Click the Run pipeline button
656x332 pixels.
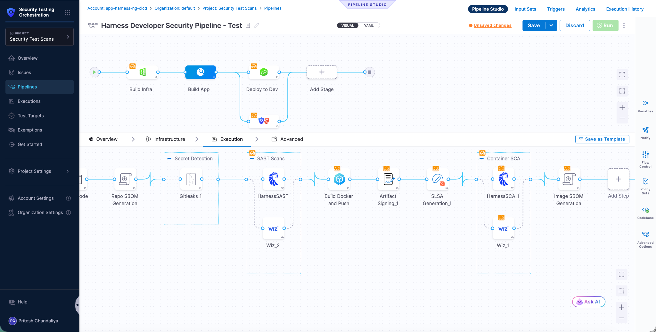click(x=605, y=25)
